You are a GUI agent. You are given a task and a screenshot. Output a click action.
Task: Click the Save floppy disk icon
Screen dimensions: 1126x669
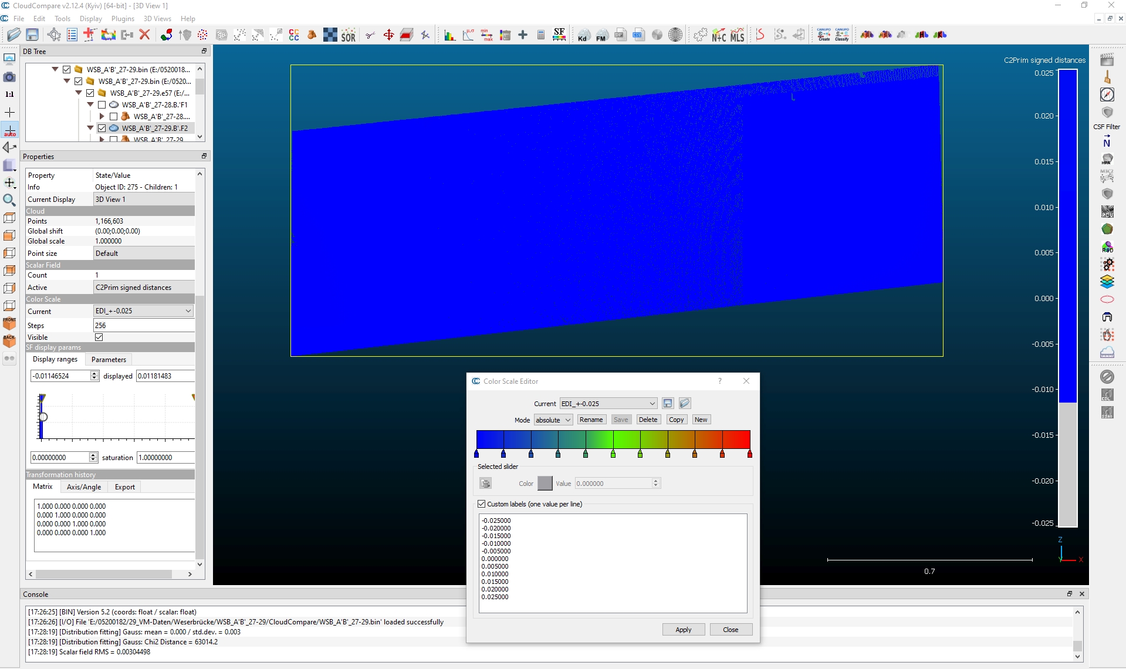point(32,35)
